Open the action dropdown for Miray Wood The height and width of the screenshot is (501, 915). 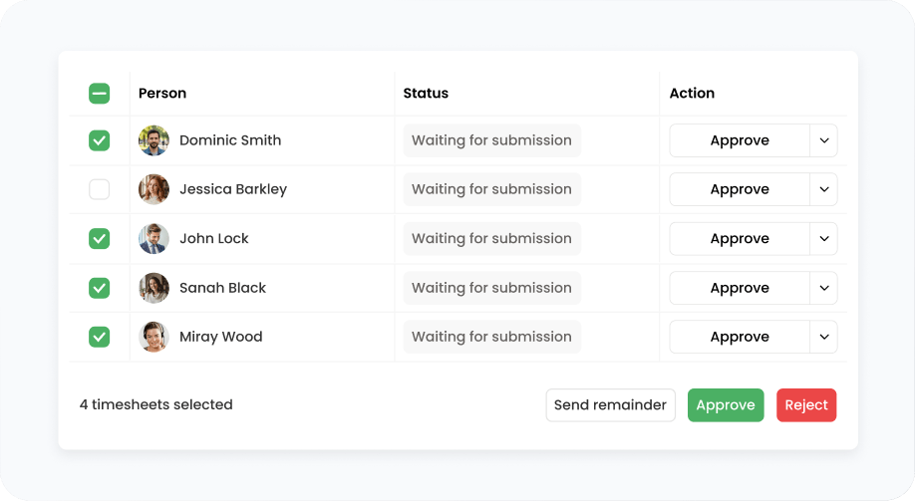tap(824, 337)
